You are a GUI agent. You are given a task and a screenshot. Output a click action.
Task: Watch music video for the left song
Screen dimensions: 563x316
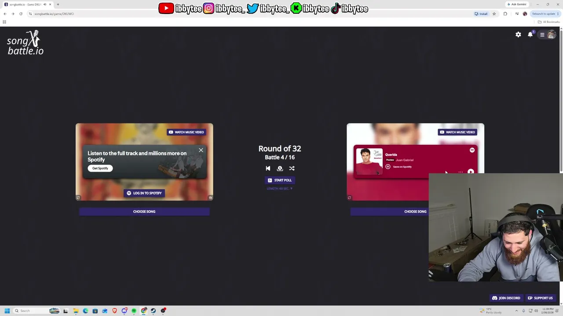click(186, 132)
